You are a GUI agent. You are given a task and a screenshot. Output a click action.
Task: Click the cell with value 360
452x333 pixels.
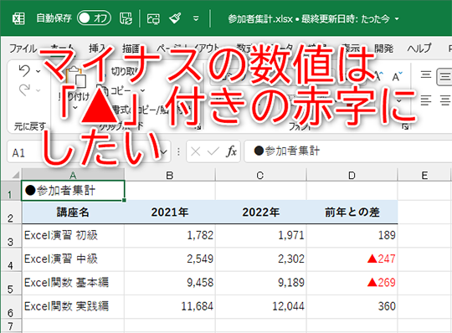coord(352,306)
